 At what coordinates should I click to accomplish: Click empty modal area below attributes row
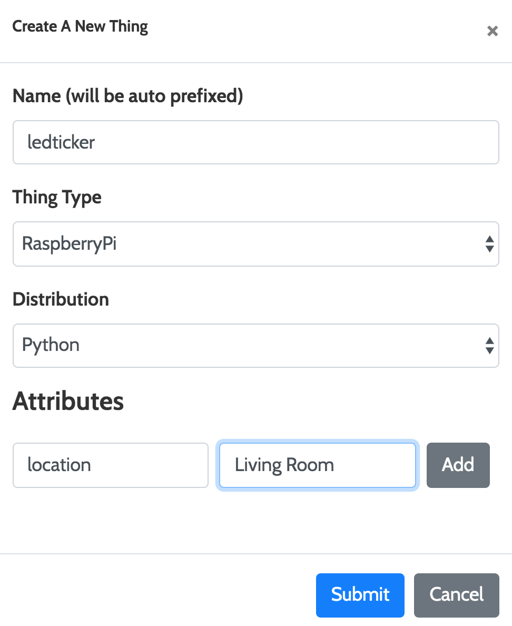256,521
